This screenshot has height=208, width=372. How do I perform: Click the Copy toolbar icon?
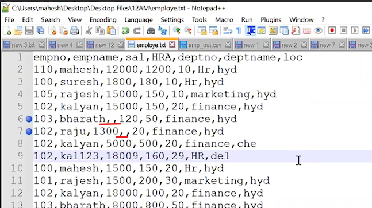[100, 30]
